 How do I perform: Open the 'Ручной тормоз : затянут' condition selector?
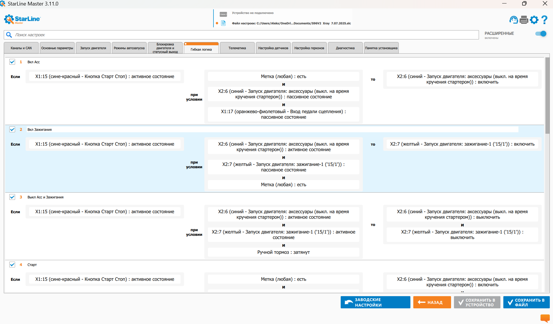pyautogui.click(x=283, y=252)
